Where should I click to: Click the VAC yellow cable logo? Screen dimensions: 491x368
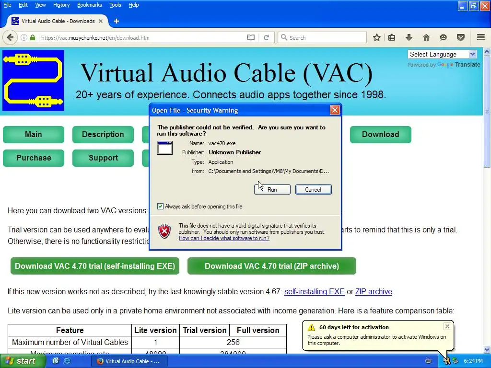(x=33, y=80)
